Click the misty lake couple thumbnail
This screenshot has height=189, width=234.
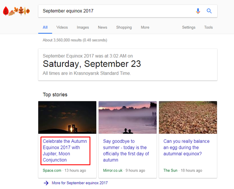tap(128, 117)
